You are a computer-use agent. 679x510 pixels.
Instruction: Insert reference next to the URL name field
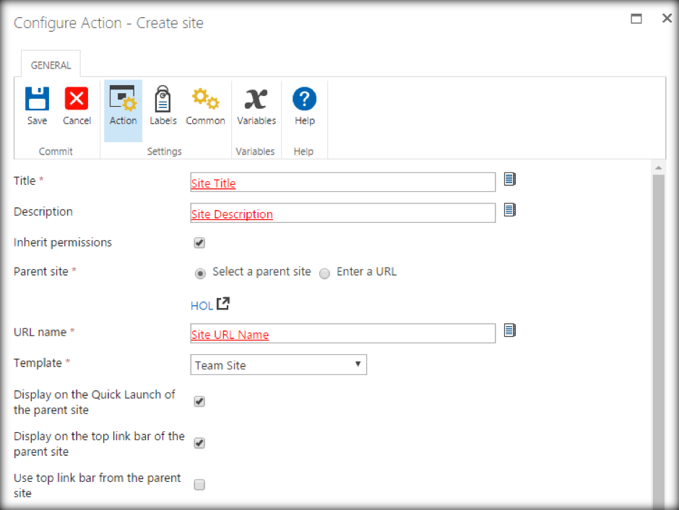[x=510, y=330]
